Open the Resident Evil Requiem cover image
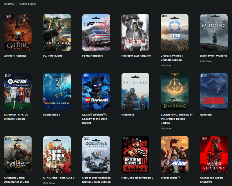Image resolution: width=232 pixels, height=186 pixels. click(x=135, y=32)
